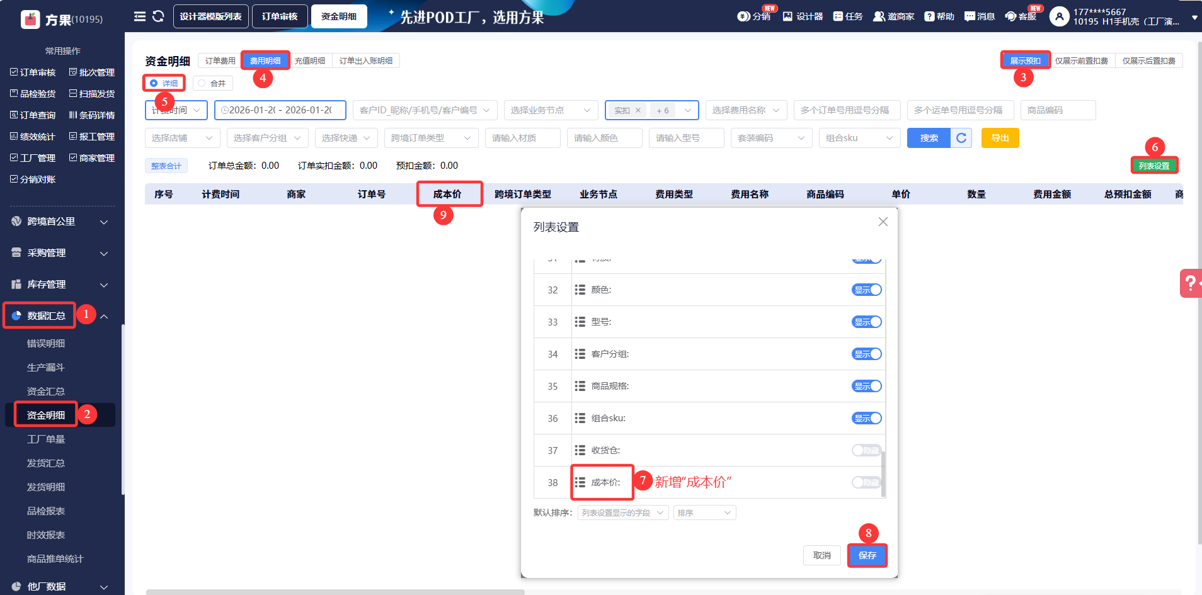Open 任务 icon in top bar
The height and width of the screenshot is (595, 1202).
[x=838, y=16]
